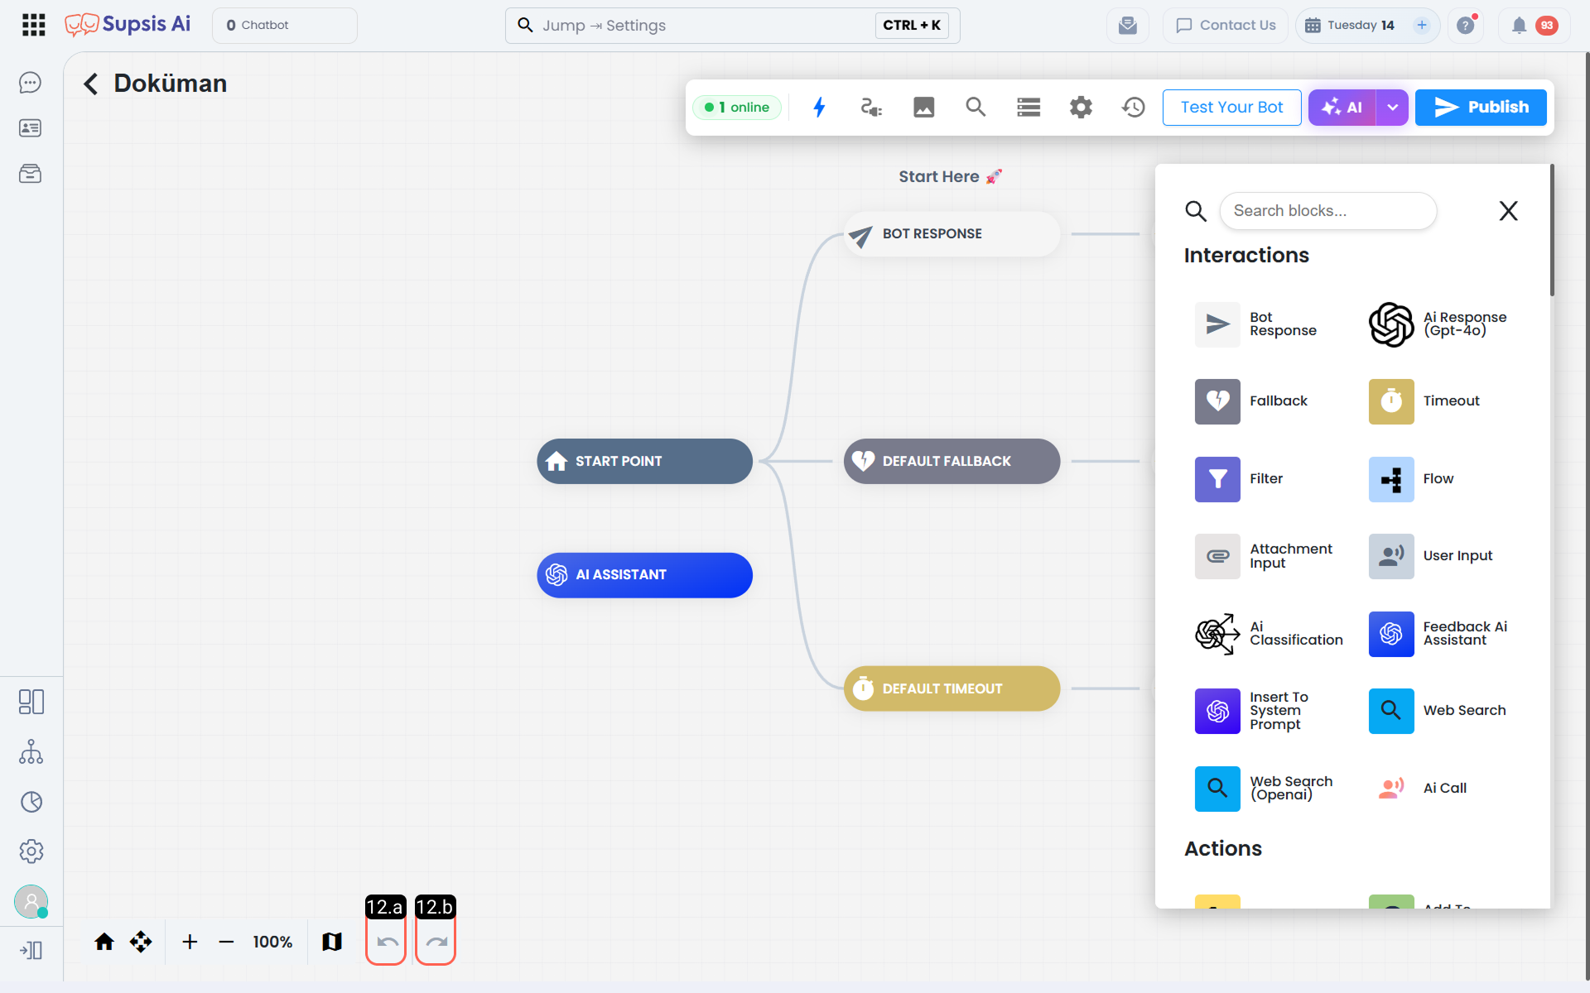Choose the Flow block
The height and width of the screenshot is (993, 1590).
[x=1411, y=479]
